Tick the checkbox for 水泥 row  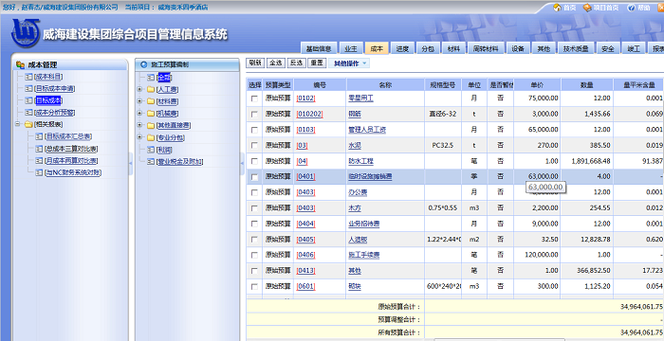254,145
